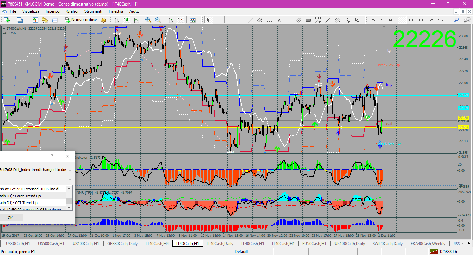The height and width of the screenshot is (255, 473).
Task: Set timeframe to M5
Action: [373, 20]
